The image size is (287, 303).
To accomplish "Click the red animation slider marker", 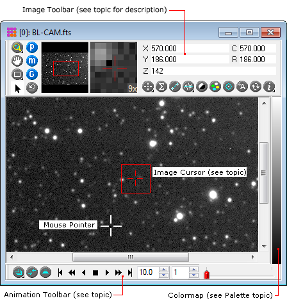I will pos(206,274).
